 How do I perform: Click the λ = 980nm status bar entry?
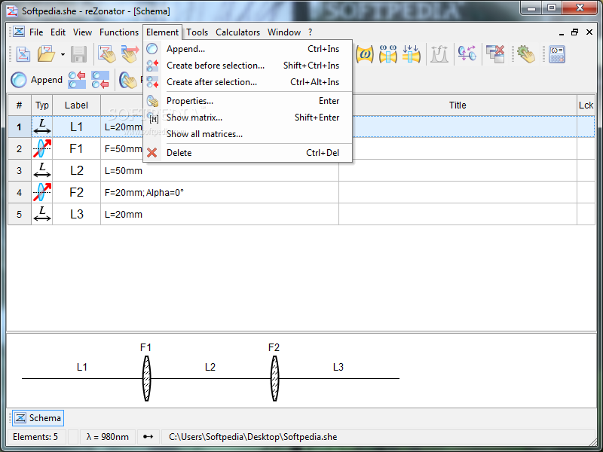[x=107, y=437]
